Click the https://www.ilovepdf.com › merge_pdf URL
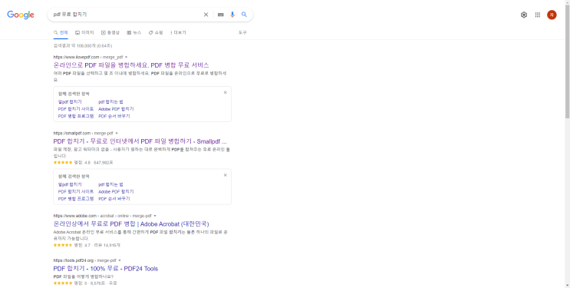 (x=88, y=57)
